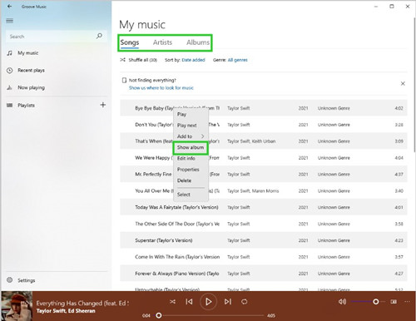Click Show us where to look for music
416x321 pixels.
(x=161, y=88)
